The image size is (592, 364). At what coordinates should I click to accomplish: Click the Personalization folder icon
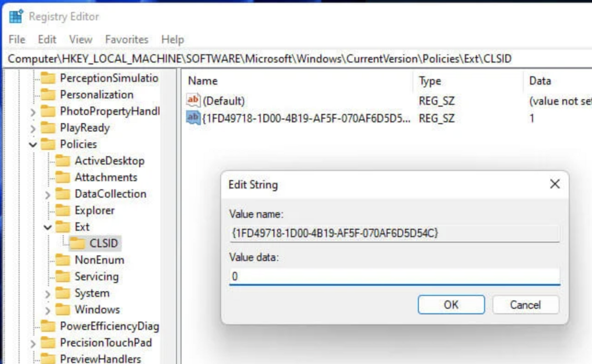(x=48, y=94)
